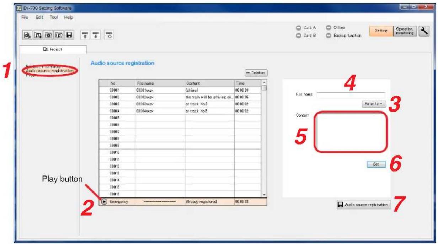
Task: Click the table scrollbar up arrow
Action: [x=264, y=82]
